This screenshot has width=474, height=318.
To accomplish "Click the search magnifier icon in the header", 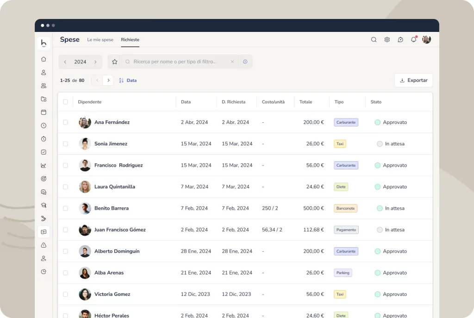I will [374, 40].
